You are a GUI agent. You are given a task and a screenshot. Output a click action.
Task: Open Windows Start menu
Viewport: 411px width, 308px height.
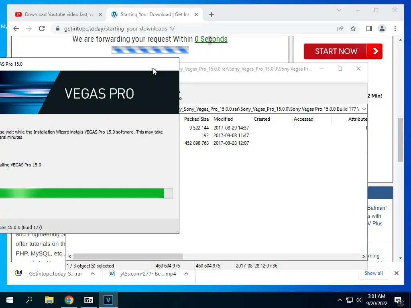point(10,300)
